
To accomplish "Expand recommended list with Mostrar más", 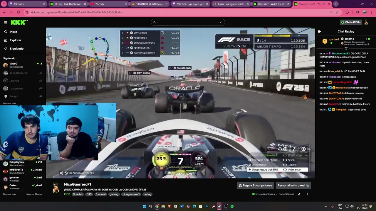I will 9,194.
